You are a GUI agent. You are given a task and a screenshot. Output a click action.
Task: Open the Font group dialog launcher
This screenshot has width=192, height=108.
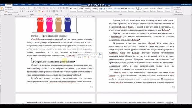pyautogui.click(x=45, y=14)
